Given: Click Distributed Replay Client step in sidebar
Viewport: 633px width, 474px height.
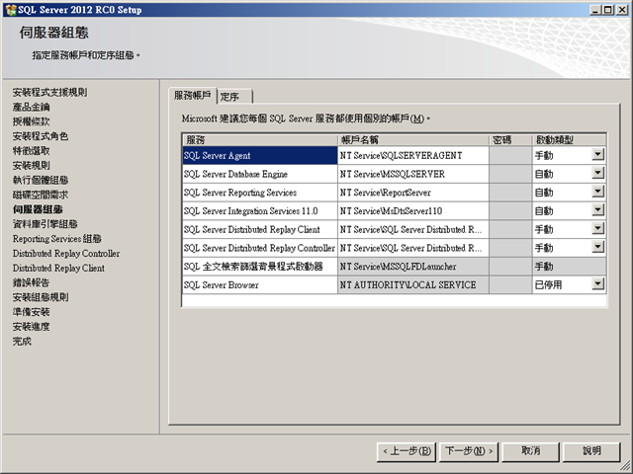Looking at the screenshot, I should [58, 268].
